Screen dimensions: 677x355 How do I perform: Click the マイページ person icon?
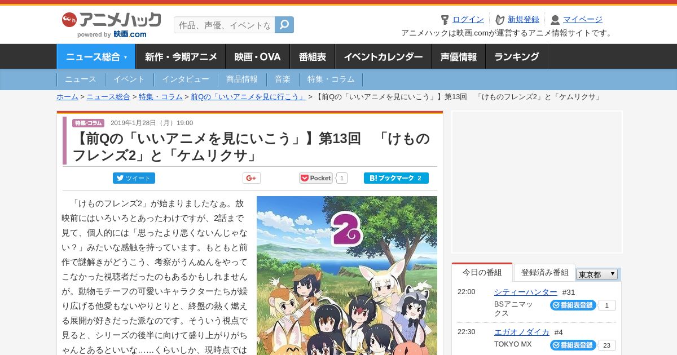[x=555, y=20]
